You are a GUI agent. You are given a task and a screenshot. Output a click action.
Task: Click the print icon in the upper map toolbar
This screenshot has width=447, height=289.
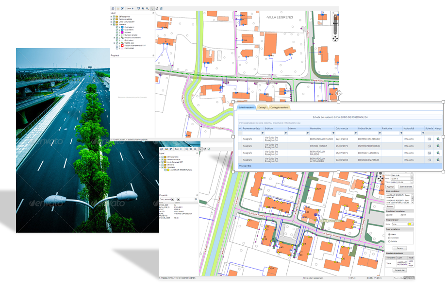pos(113,9)
